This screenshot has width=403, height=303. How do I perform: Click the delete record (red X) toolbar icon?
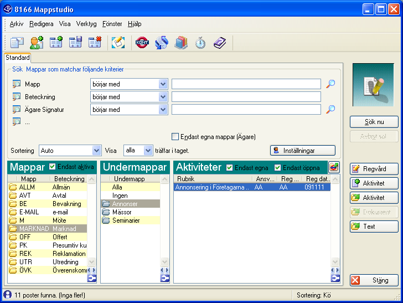[95, 43]
